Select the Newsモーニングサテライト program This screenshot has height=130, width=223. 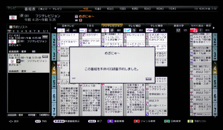coord(157,91)
